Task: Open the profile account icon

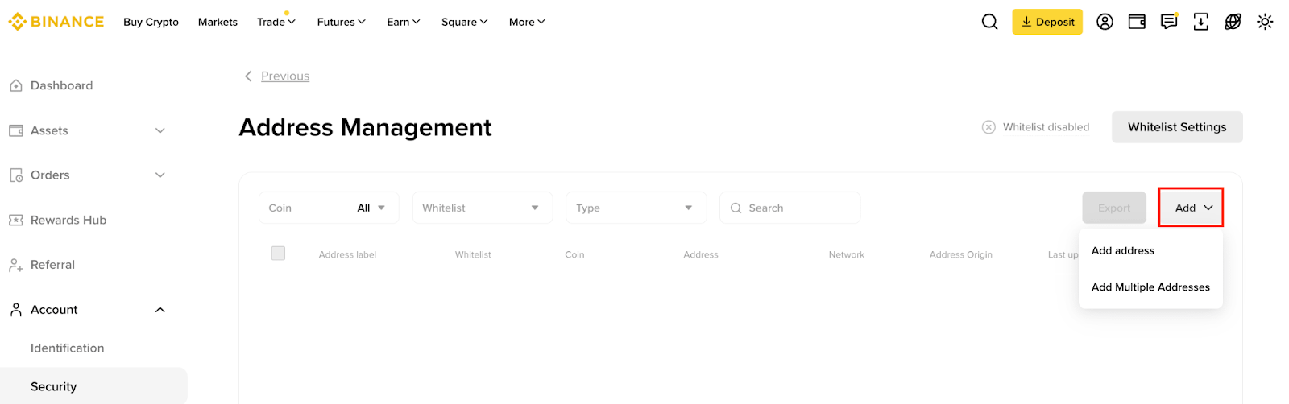Action: tap(1105, 22)
